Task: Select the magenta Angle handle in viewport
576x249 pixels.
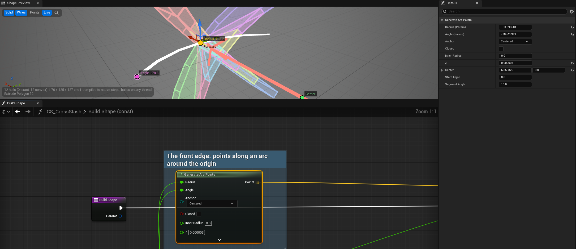Action: (x=137, y=77)
